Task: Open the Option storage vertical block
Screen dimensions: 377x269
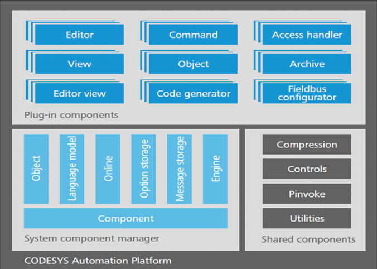Action: click(x=143, y=169)
